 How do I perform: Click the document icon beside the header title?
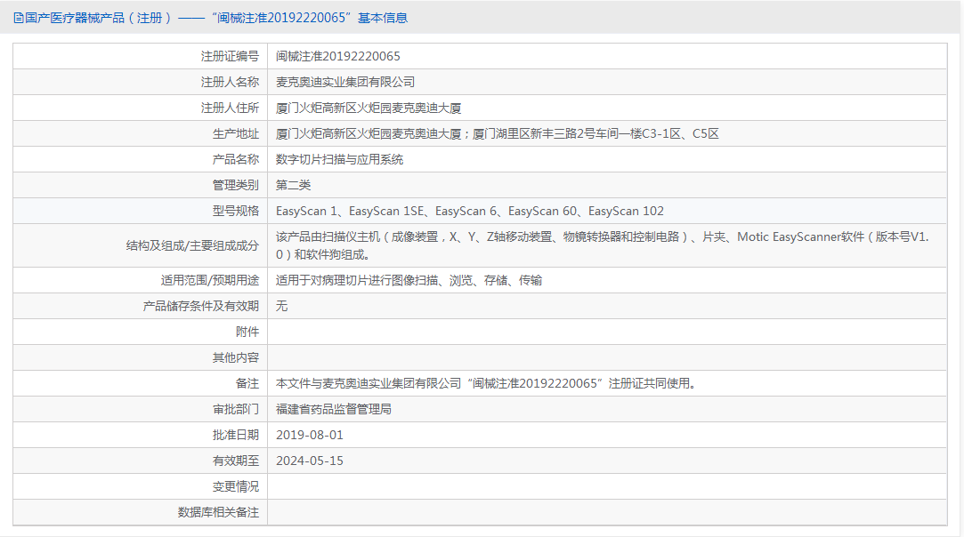coord(19,18)
